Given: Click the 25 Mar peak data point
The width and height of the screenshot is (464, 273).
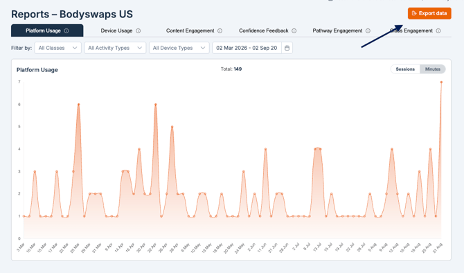Looking at the screenshot, I should [78, 105].
